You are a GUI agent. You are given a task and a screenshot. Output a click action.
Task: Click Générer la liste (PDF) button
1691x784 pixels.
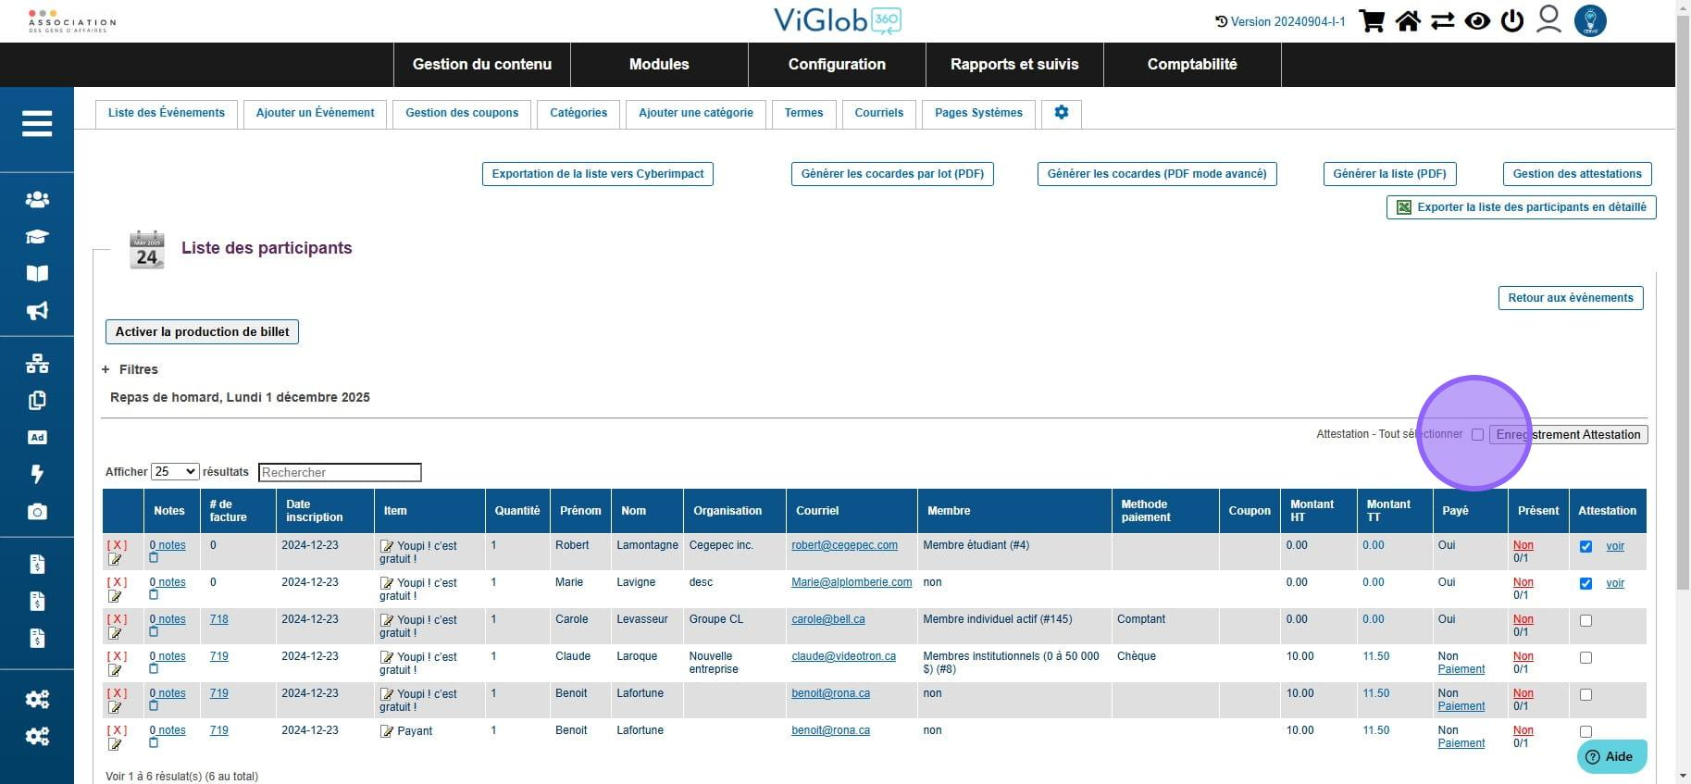[1389, 174]
